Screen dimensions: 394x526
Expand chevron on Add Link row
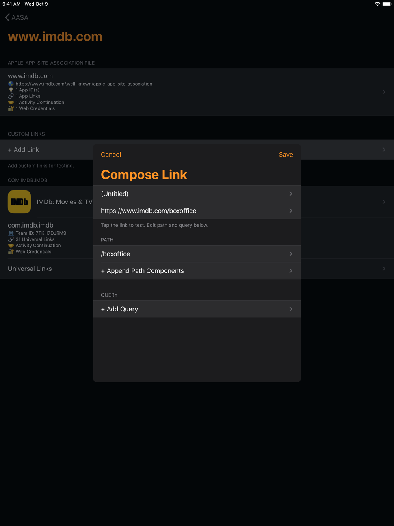(x=384, y=150)
